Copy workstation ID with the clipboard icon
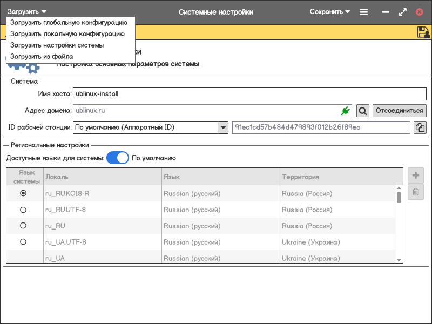Screen dimensions: 432x324 coord(420,127)
